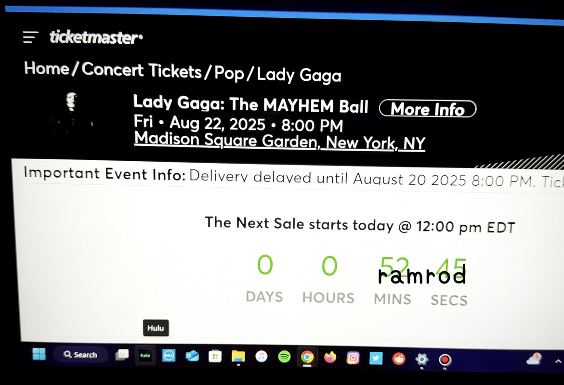
Task: Go to Home in breadcrumb
Action: coord(46,68)
